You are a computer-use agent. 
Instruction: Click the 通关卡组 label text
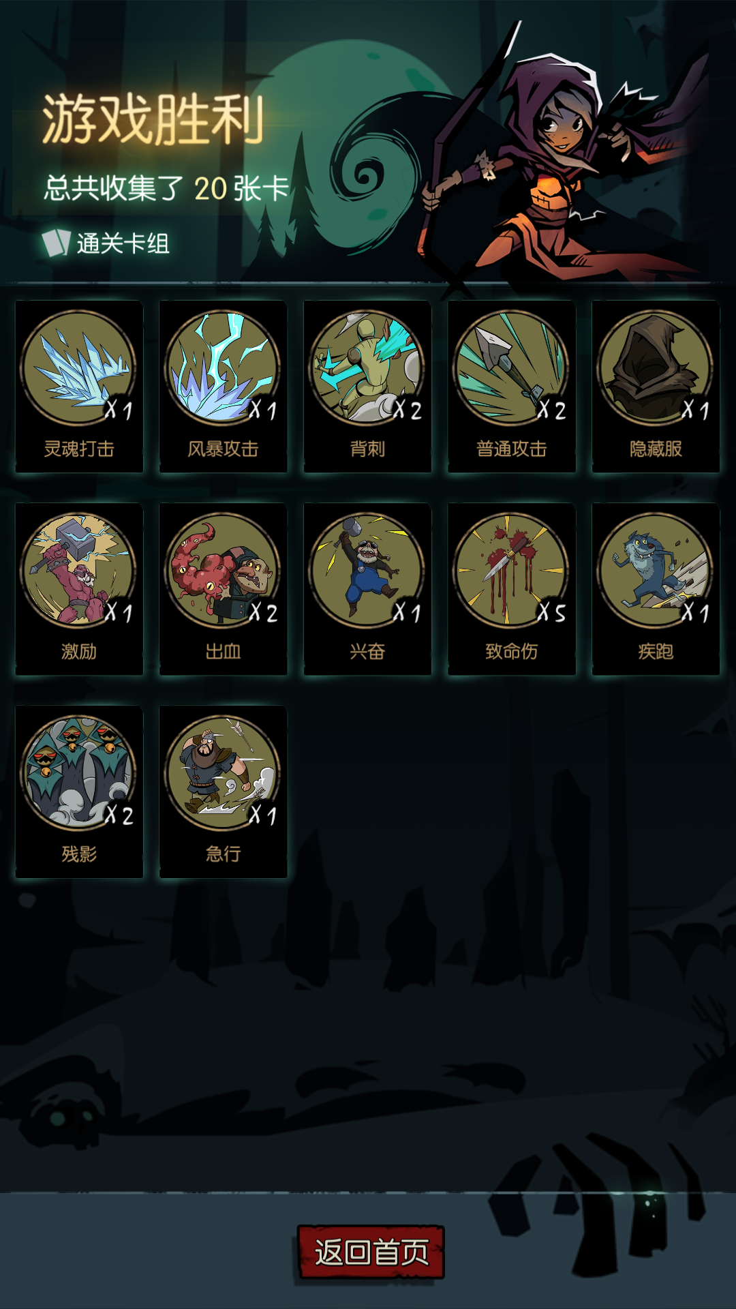pyautogui.click(x=123, y=243)
